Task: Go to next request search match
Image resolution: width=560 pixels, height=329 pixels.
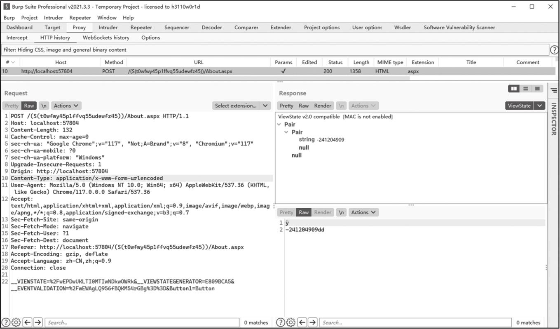Action: [37, 322]
